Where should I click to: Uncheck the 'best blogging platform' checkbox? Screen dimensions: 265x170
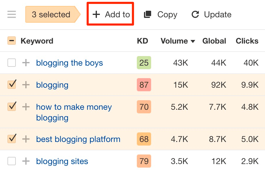(12, 139)
